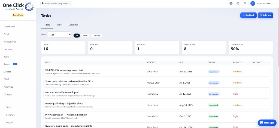The height and width of the screenshot is (128, 279).
Task: Open the support headset icon
Action: pos(238,3)
